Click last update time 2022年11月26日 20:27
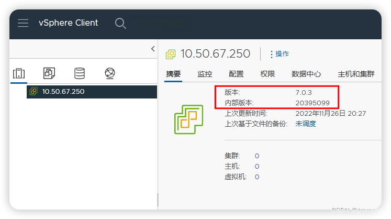 tap(331, 113)
